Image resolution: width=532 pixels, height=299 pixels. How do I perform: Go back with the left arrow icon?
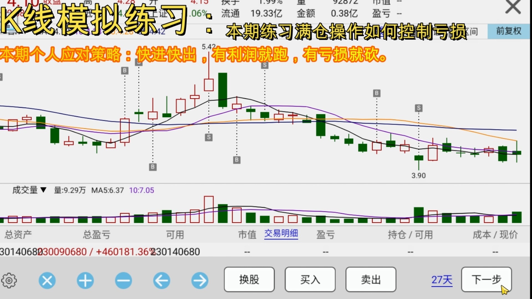point(162,280)
